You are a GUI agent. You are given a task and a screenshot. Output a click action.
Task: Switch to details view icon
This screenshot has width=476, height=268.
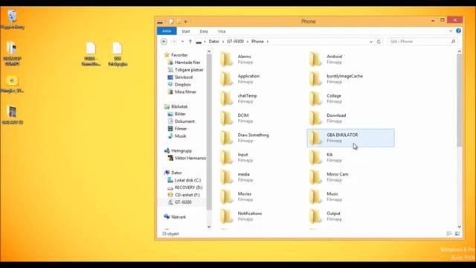click(449, 233)
